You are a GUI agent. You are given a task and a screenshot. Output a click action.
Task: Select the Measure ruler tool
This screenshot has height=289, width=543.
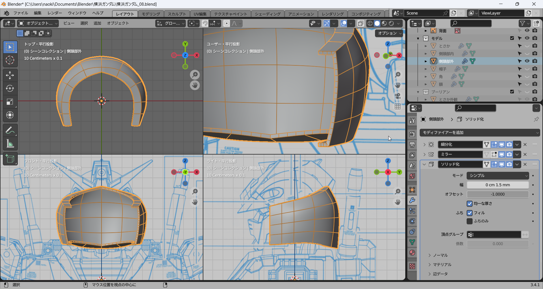[x=10, y=144]
